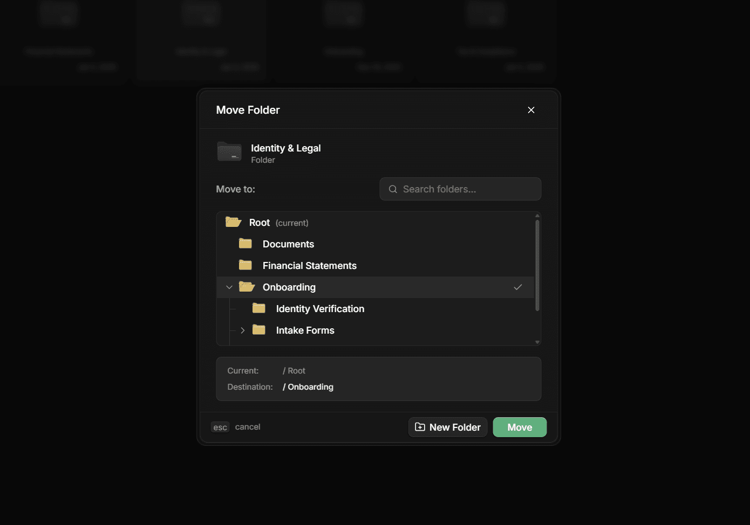750x525 pixels.
Task: Click the Identity Verification folder icon
Action: point(258,308)
